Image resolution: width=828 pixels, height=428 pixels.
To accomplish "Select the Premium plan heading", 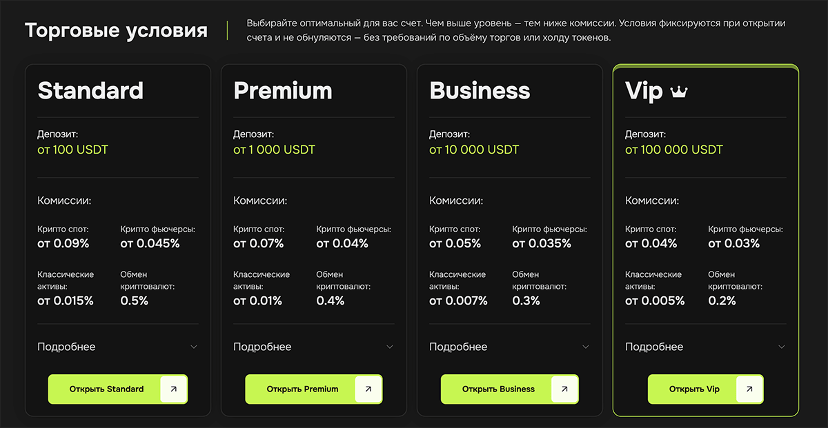I will (x=283, y=91).
